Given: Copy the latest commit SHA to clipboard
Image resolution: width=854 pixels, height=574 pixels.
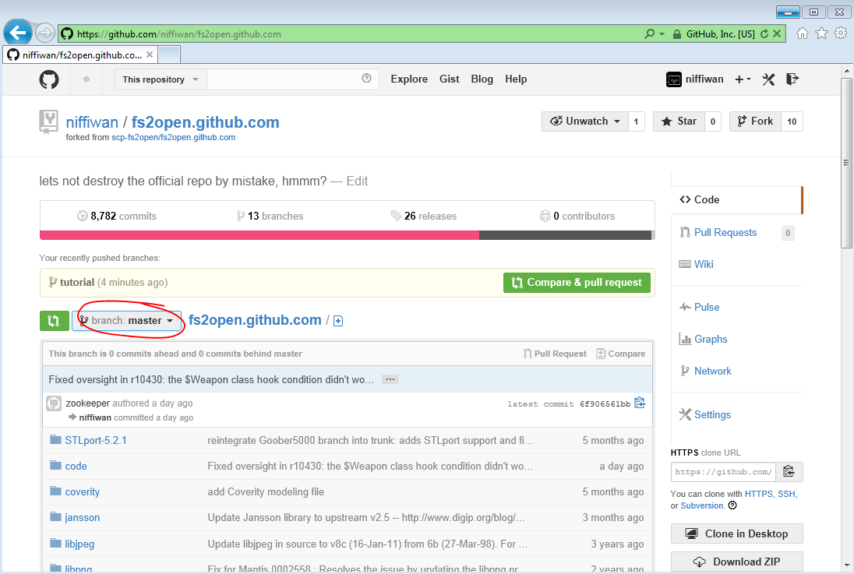Looking at the screenshot, I should coord(640,403).
